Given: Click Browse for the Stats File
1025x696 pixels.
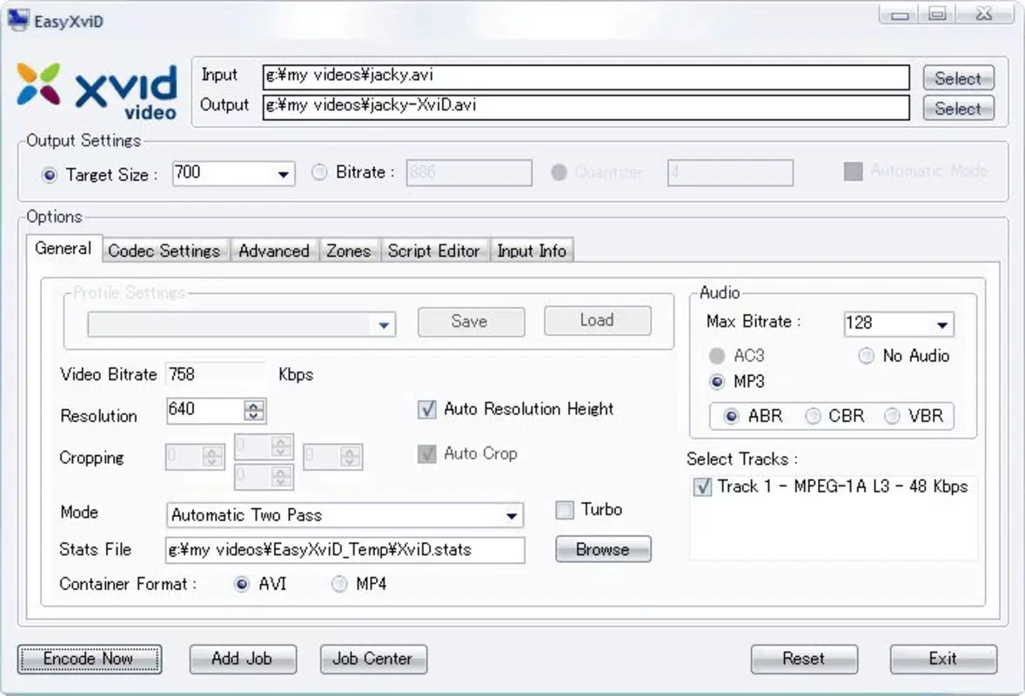Looking at the screenshot, I should click(603, 550).
